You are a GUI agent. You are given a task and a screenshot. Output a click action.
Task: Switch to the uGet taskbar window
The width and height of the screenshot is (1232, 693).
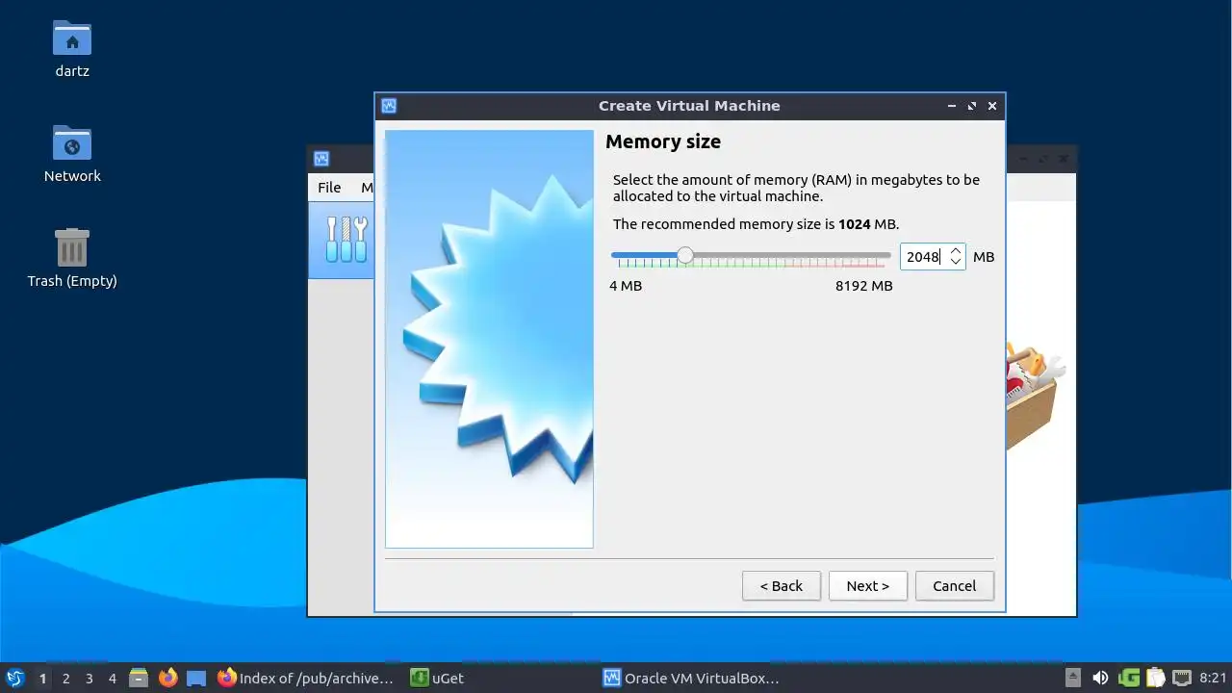pos(437,678)
